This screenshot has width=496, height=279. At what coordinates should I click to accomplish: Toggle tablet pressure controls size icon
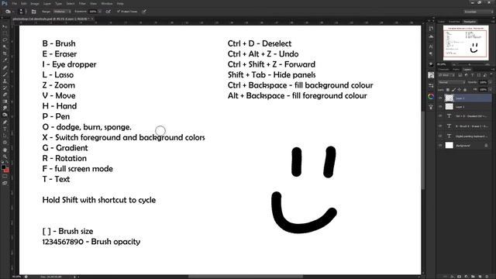[144, 12]
